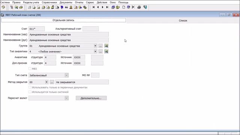Click the Аналитика Источник XXXX field
240x135 pixels.
79,57
